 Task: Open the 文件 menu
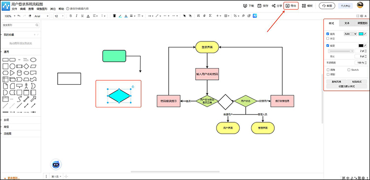tap(14, 9)
